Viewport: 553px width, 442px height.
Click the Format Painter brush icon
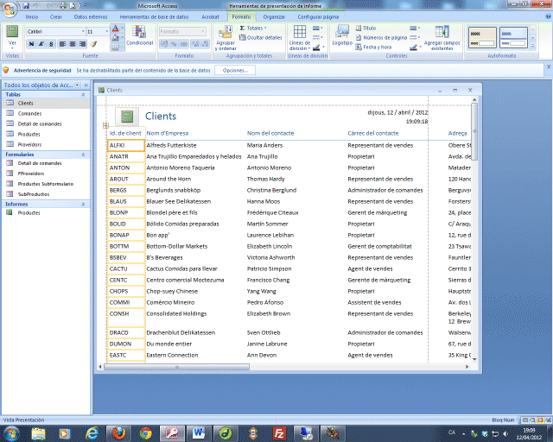click(93, 44)
